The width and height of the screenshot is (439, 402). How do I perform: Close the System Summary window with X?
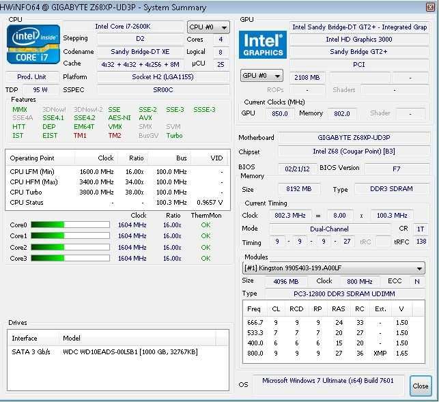[430, 8]
